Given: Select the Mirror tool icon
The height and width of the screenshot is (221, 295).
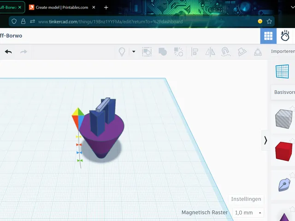Looking at the screenshot, I should (x=210, y=52).
